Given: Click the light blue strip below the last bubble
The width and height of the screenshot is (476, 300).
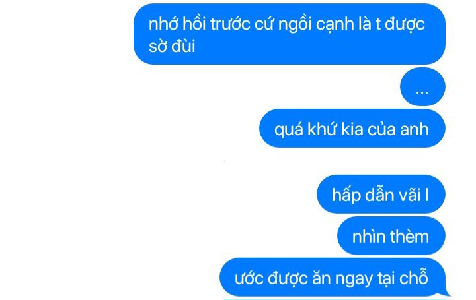Looking at the screenshot, I should (334, 299).
